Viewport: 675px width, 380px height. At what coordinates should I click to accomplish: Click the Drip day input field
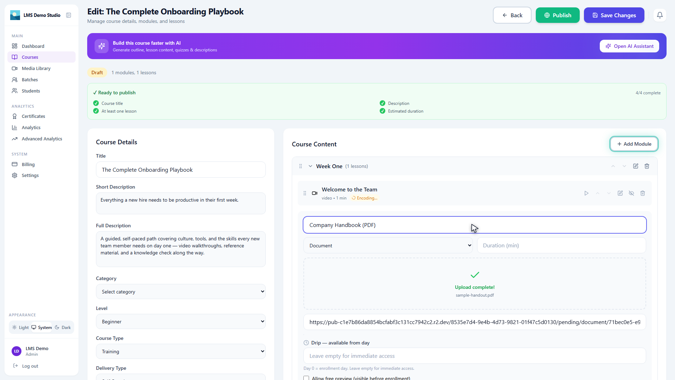(x=475, y=356)
